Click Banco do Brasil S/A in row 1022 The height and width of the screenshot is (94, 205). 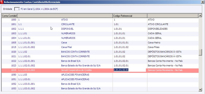coord(71,61)
